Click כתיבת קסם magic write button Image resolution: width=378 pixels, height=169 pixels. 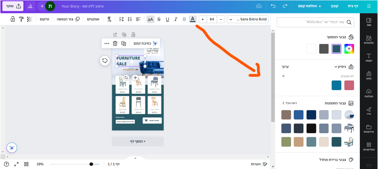click(x=146, y=44)
